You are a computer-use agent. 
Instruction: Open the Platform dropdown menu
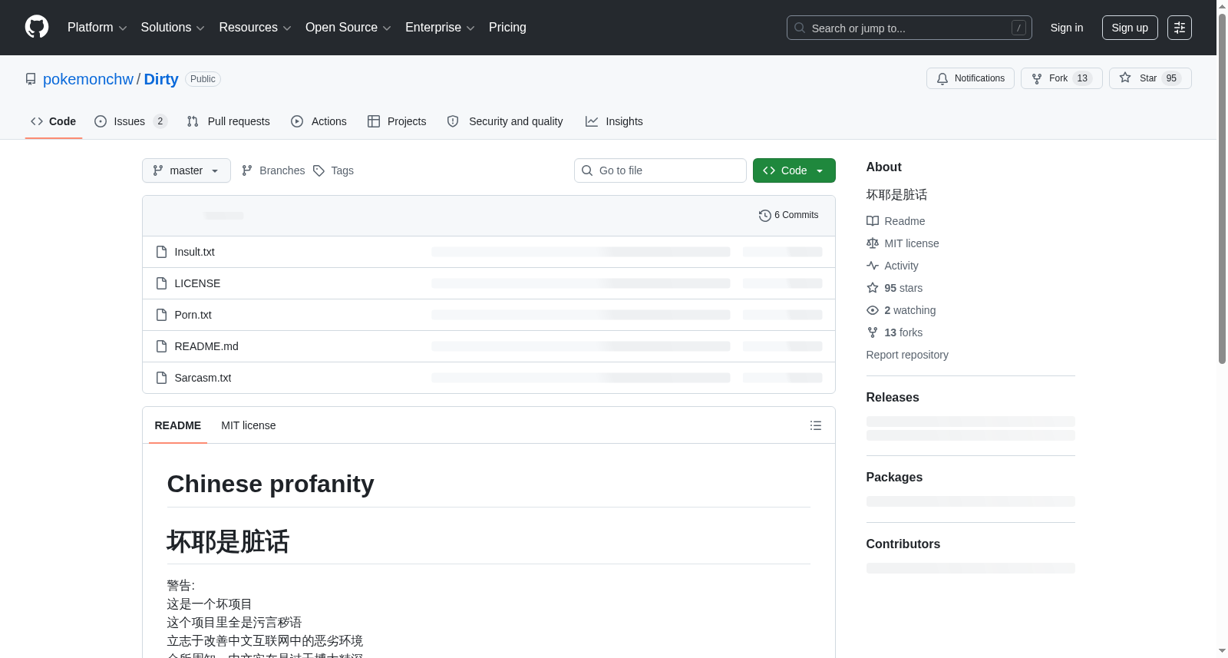coord(97,28)
